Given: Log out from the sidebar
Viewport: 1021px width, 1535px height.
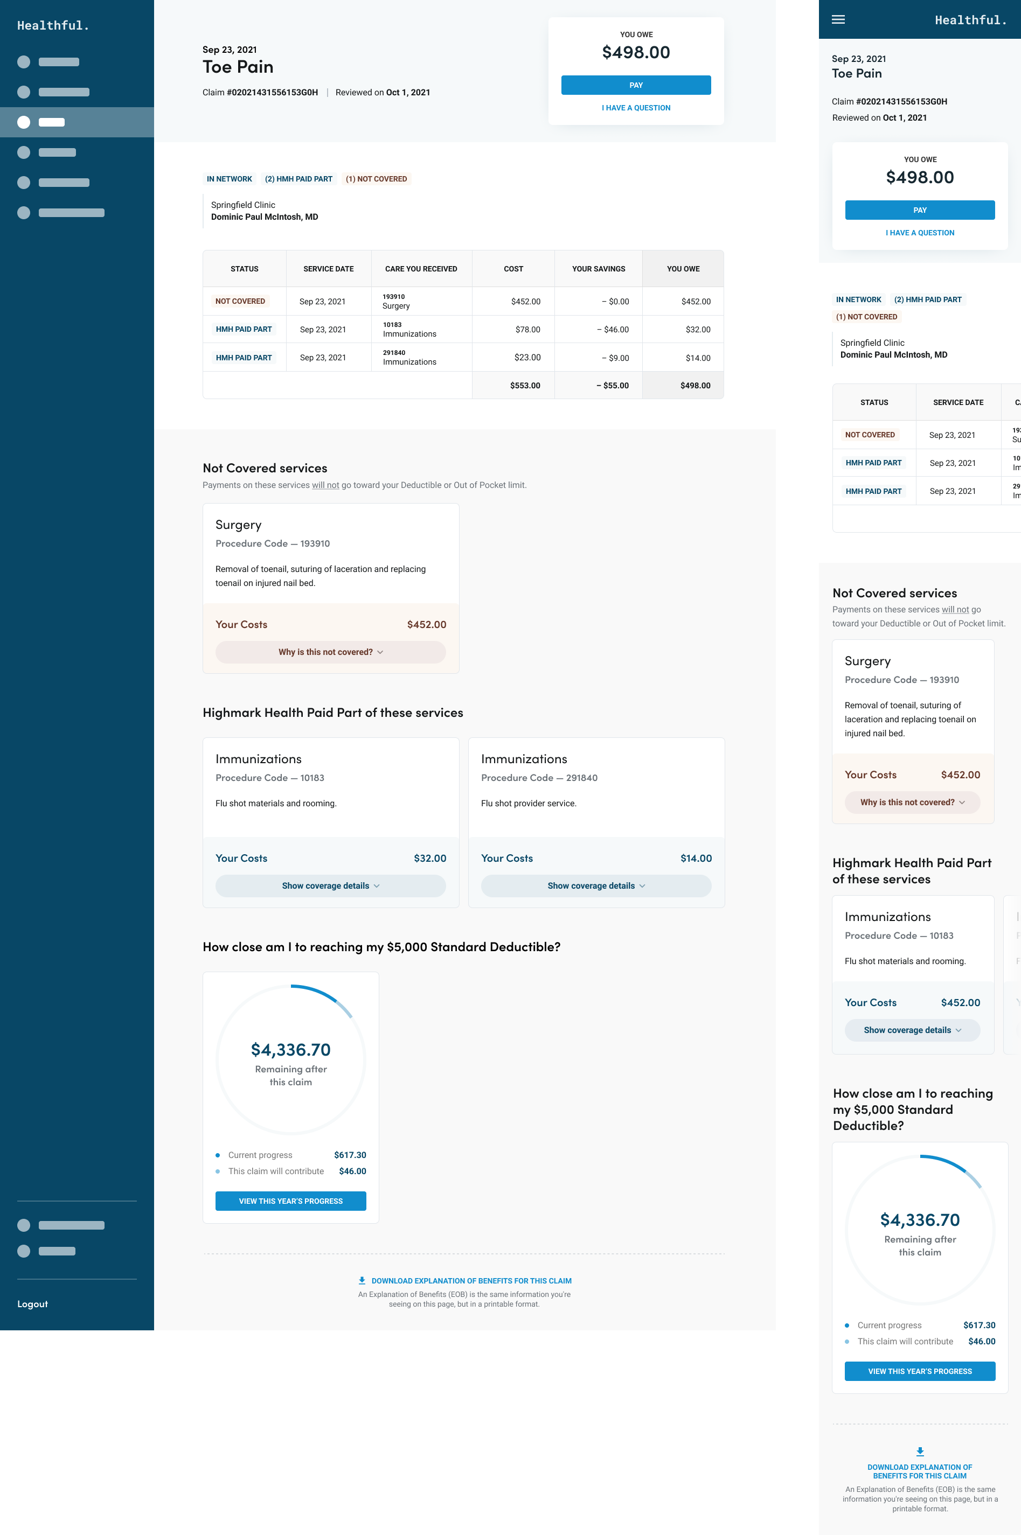Looking at the screenshot, I should tap(32, 1304).
